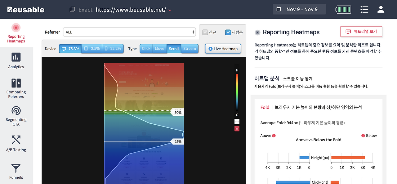Image resolution: width=397 pixels, height=184 pixels.
Task: Switch heatmap type to Stream
Action: [190, 49]
